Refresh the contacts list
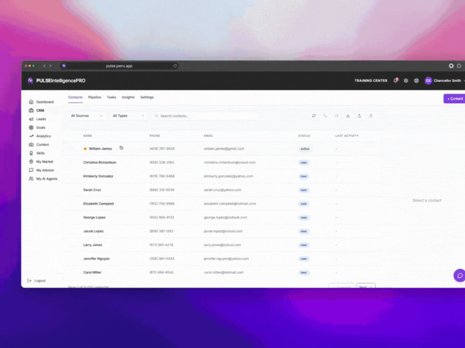This screenshot has width=465, height=348. [x=314, y=116]
